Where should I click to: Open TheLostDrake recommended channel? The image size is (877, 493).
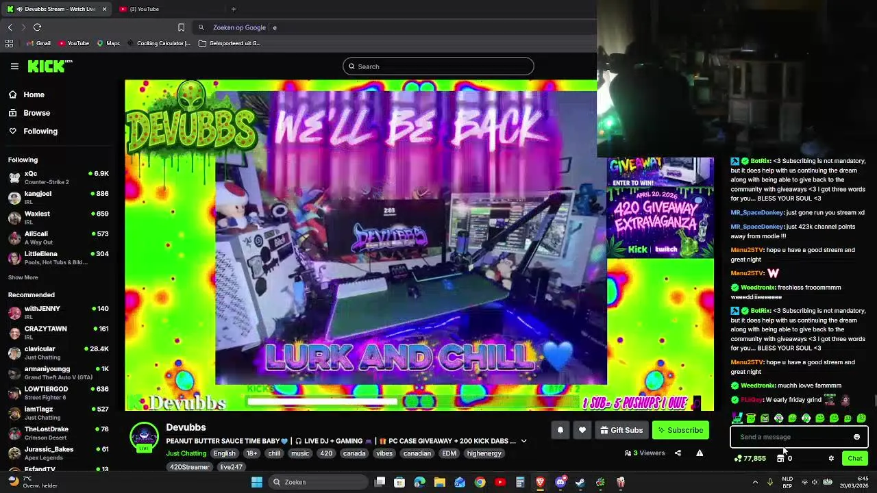tap(59, 433)
